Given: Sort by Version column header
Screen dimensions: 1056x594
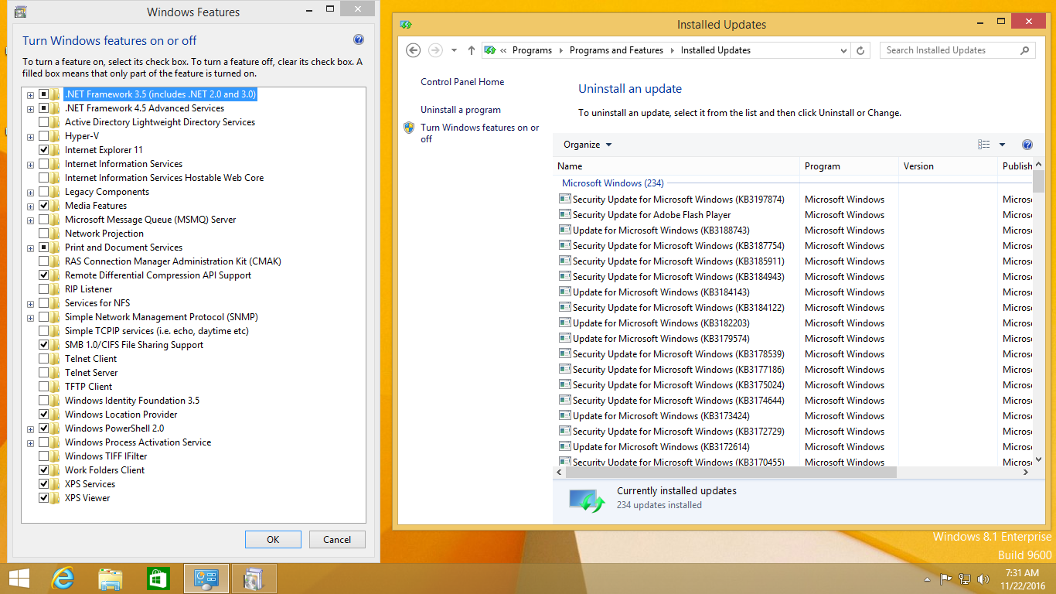Looking at the screenshot, I should (x=948, y=166).
